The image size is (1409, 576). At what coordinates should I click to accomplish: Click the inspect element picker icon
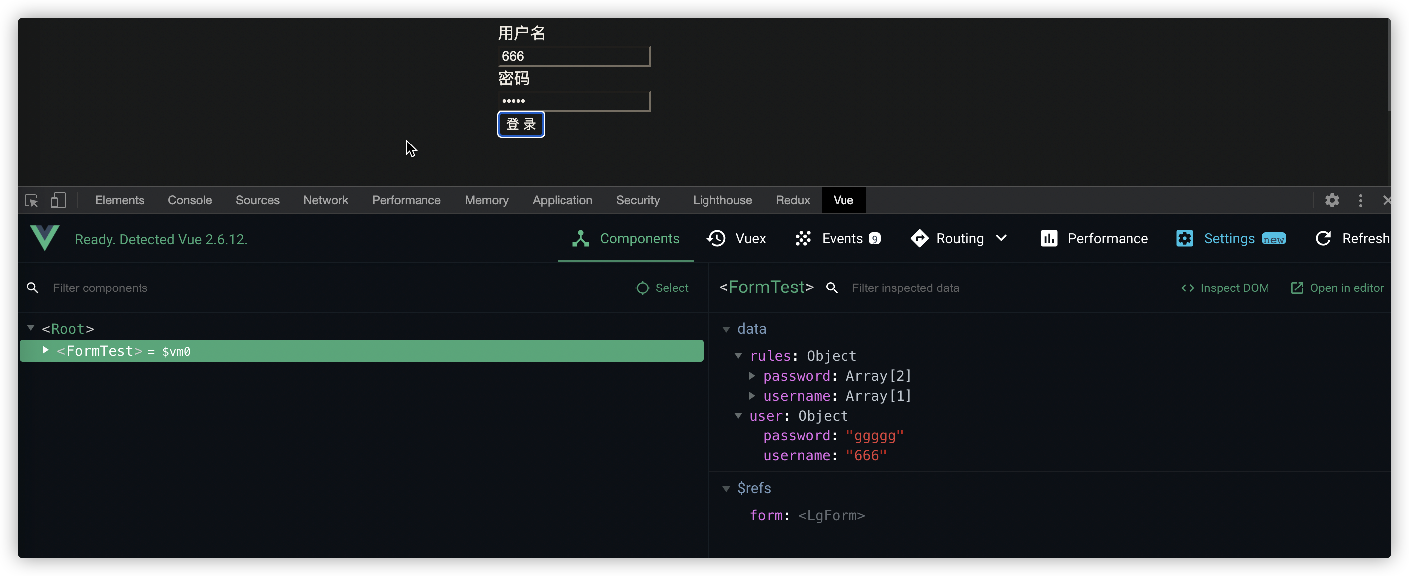(32, 201)
